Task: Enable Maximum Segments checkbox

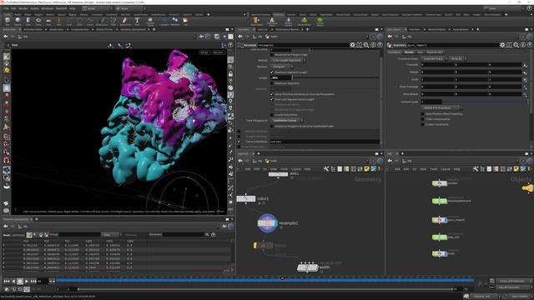Action: [272, 83]
